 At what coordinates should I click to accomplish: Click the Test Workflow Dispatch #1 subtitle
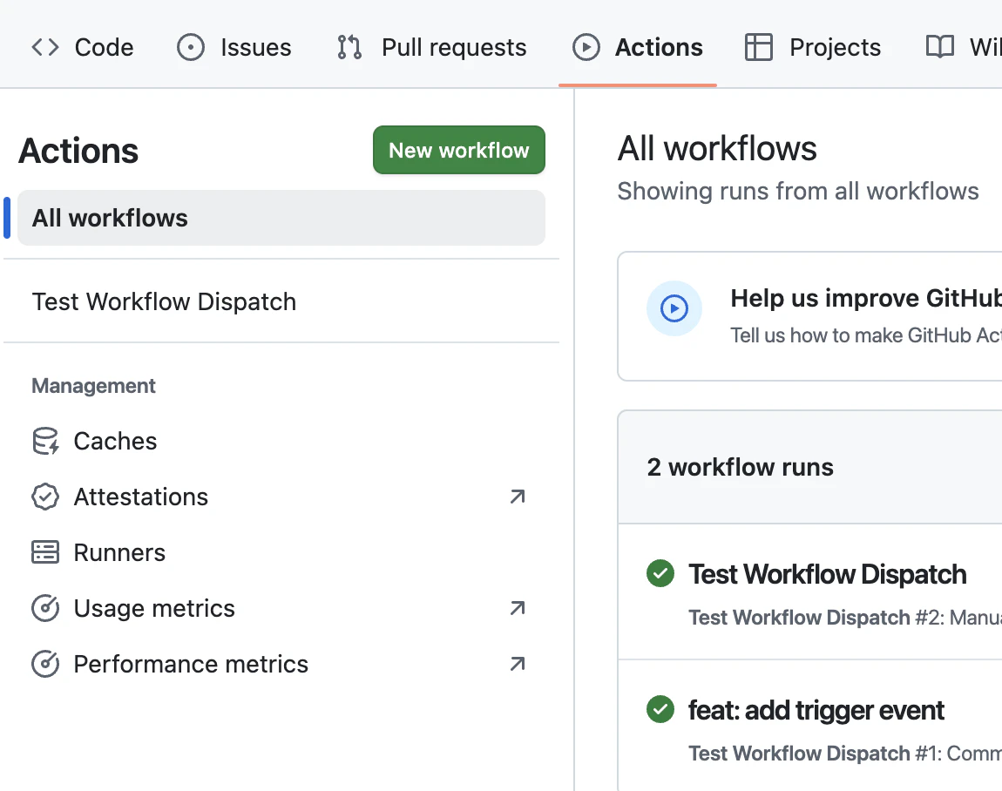coord(845,754)
